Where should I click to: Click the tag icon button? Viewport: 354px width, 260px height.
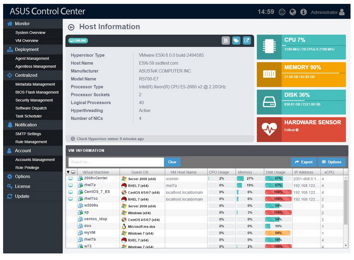tap(236, 41)
